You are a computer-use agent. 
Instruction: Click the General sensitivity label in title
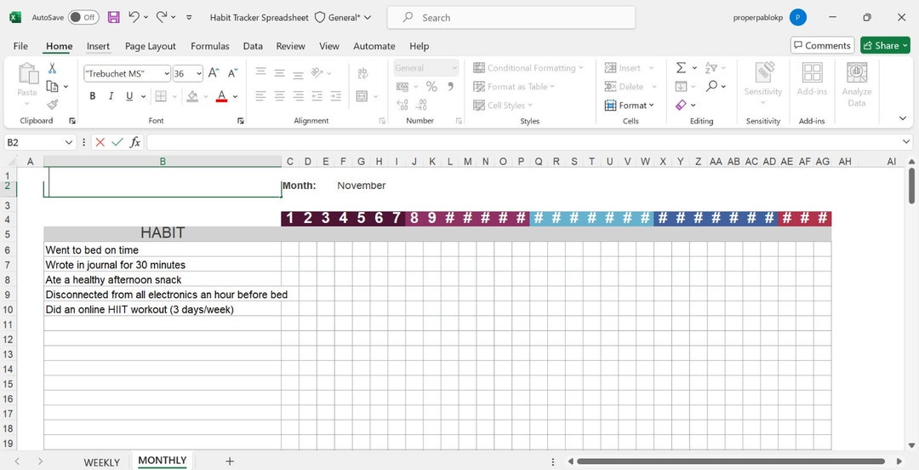(344, 18)
